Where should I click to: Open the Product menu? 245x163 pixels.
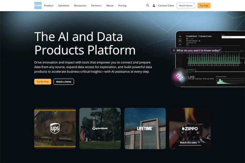click(49, 5)
